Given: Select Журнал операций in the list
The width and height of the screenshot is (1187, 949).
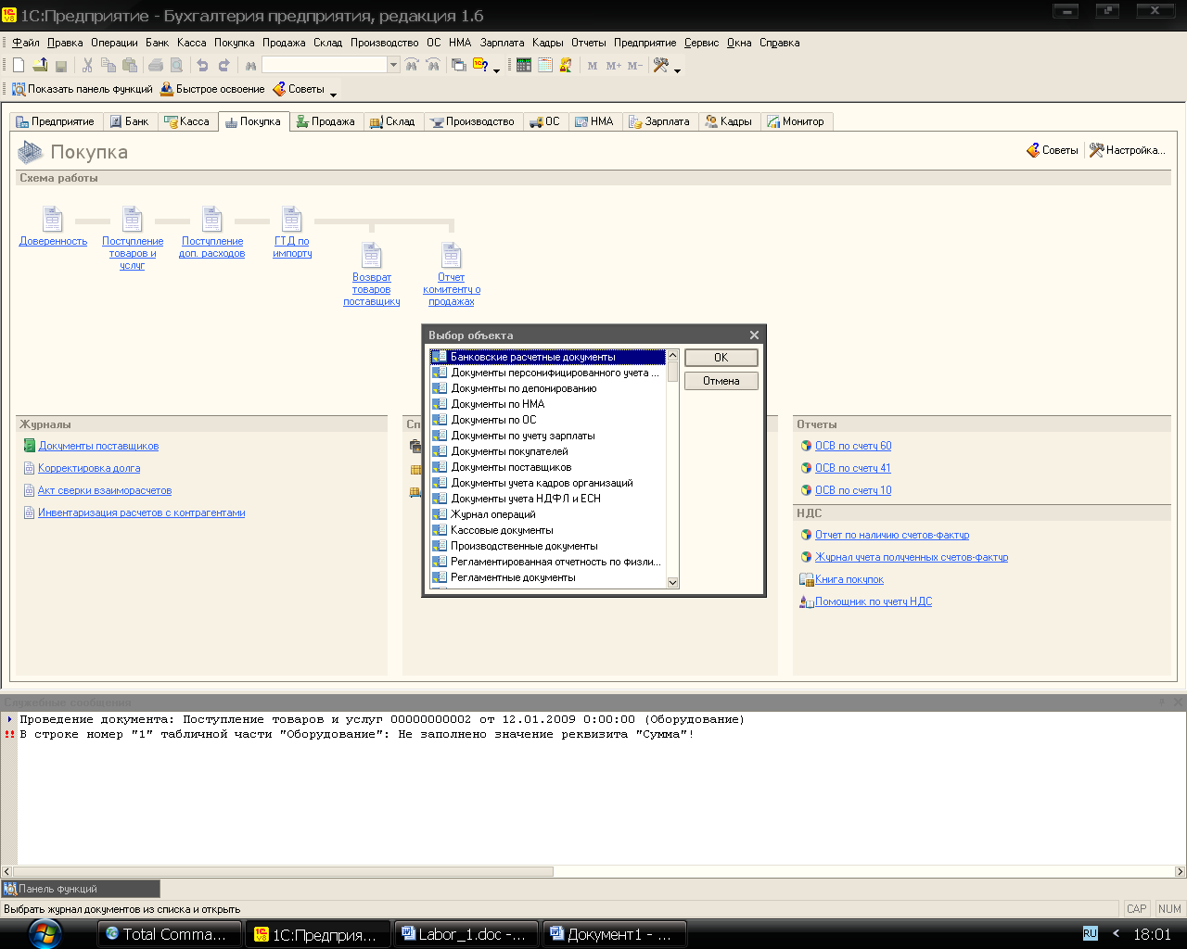Looking at the screenshot, I should tap(547, 514).
